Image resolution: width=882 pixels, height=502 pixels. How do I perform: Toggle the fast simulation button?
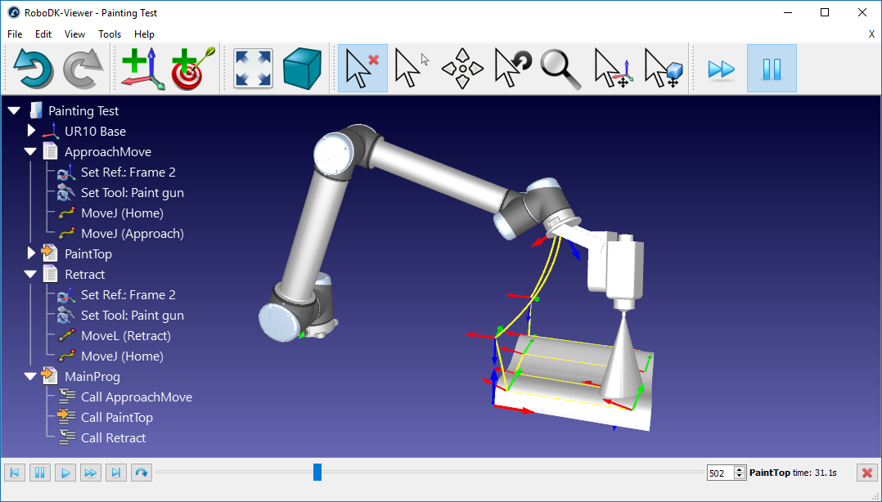(721, 69)
